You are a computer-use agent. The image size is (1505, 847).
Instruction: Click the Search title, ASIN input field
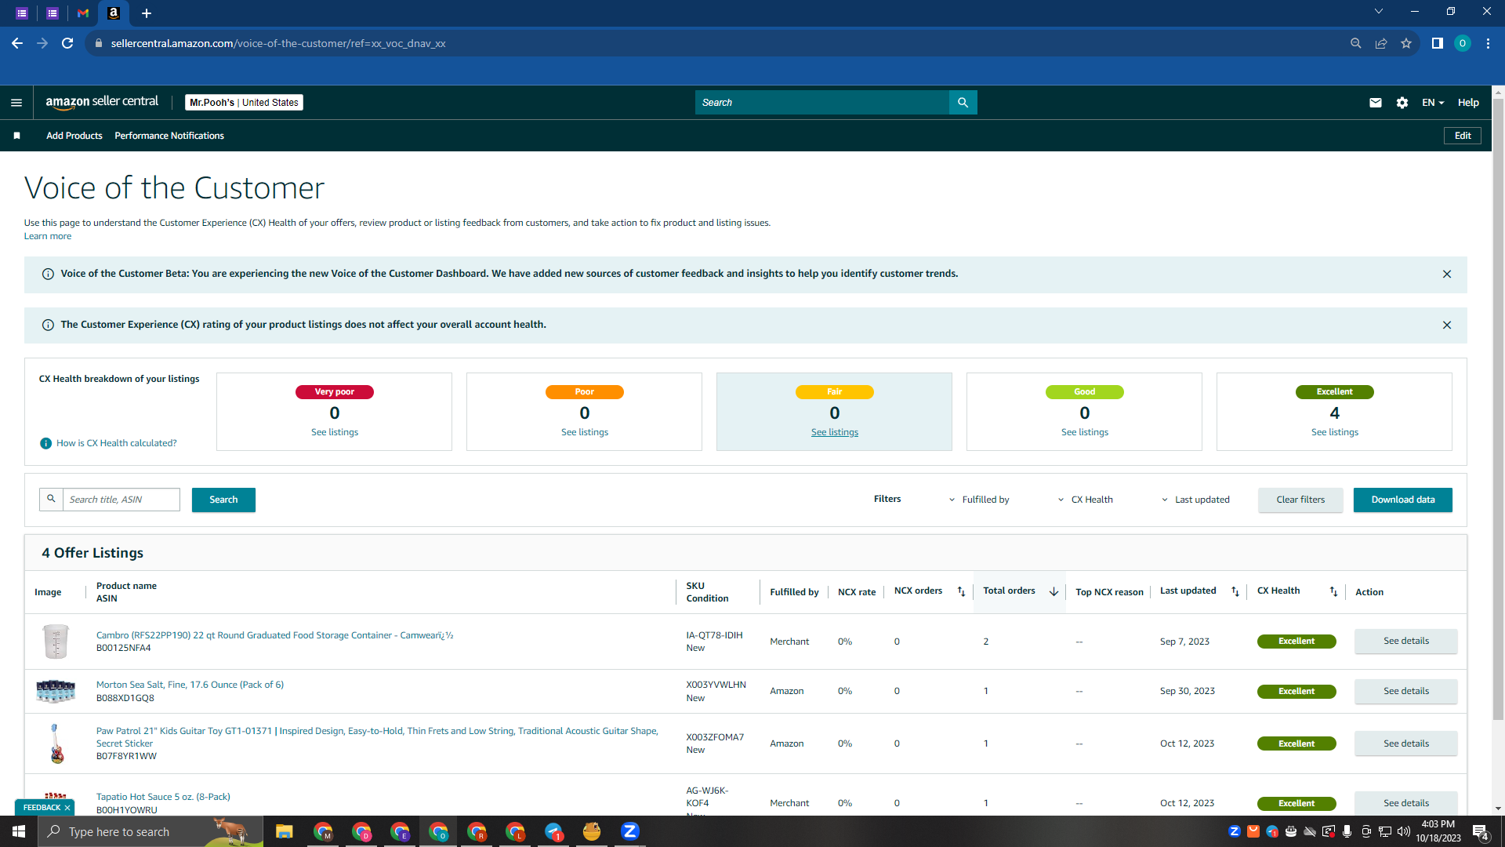click(x=121, y=500)
